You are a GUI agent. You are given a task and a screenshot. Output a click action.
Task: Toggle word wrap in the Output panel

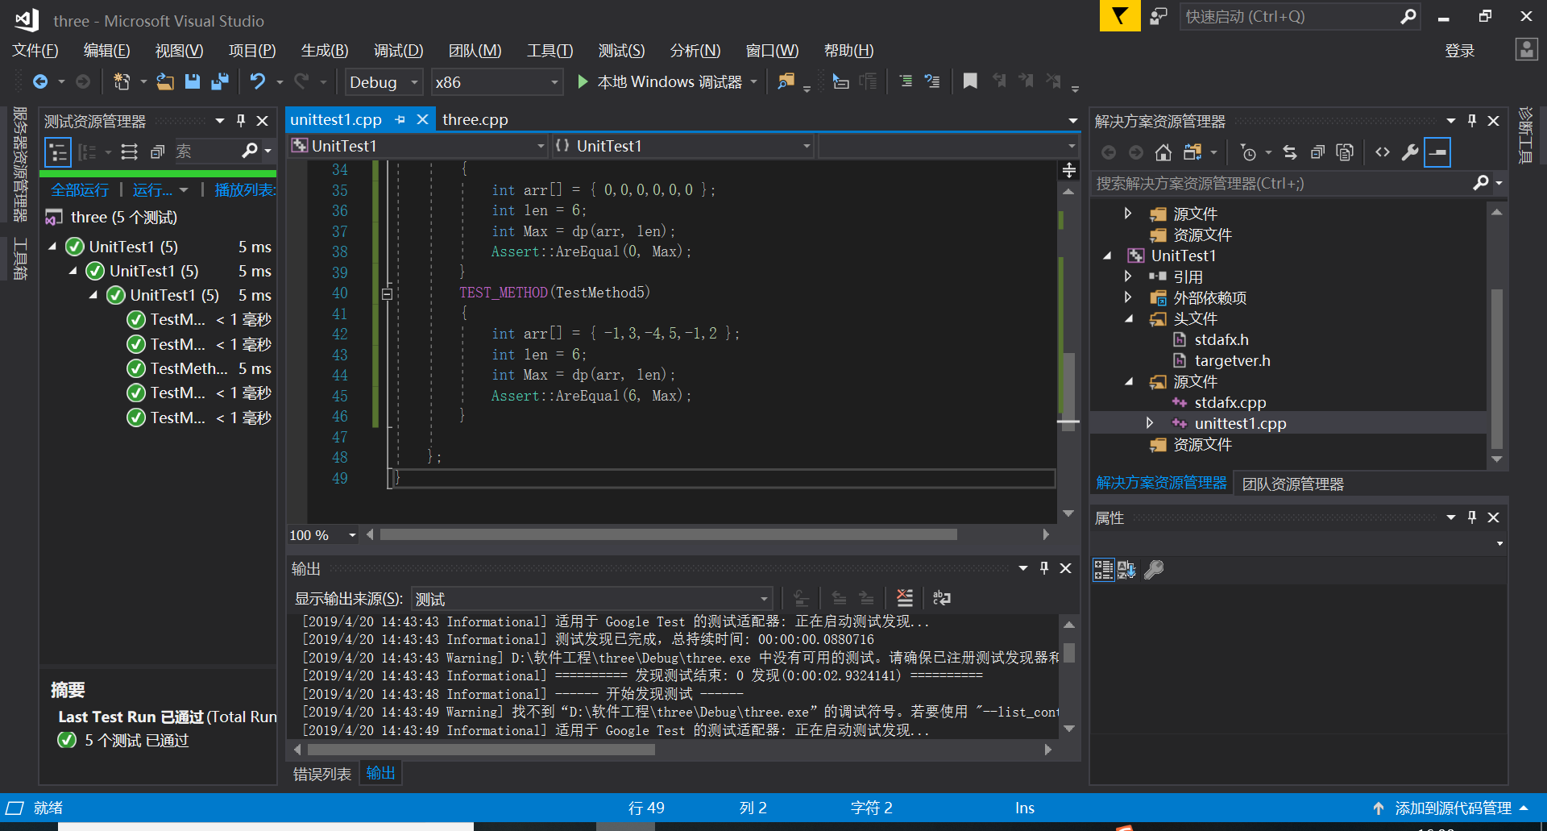(x=941, y=598)
